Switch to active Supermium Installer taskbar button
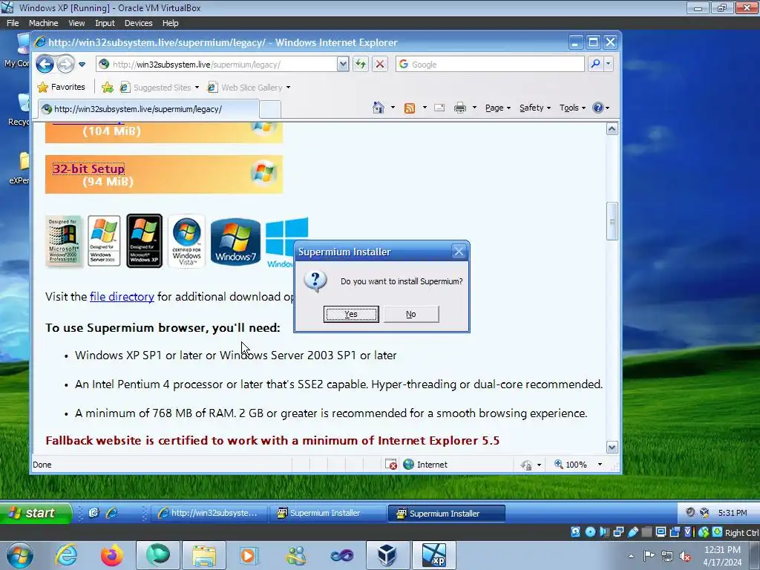 [x=446, y=513]
